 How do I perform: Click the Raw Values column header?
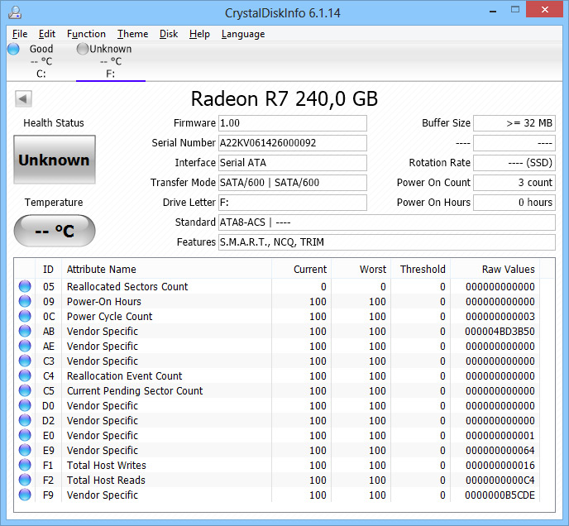(x=495, y=269)
